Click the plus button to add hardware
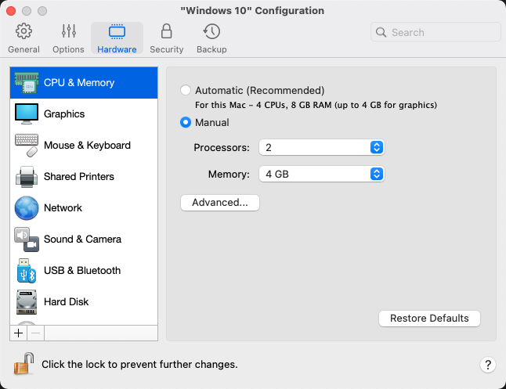This screenshot has width=506, height=389. (19, 333)
